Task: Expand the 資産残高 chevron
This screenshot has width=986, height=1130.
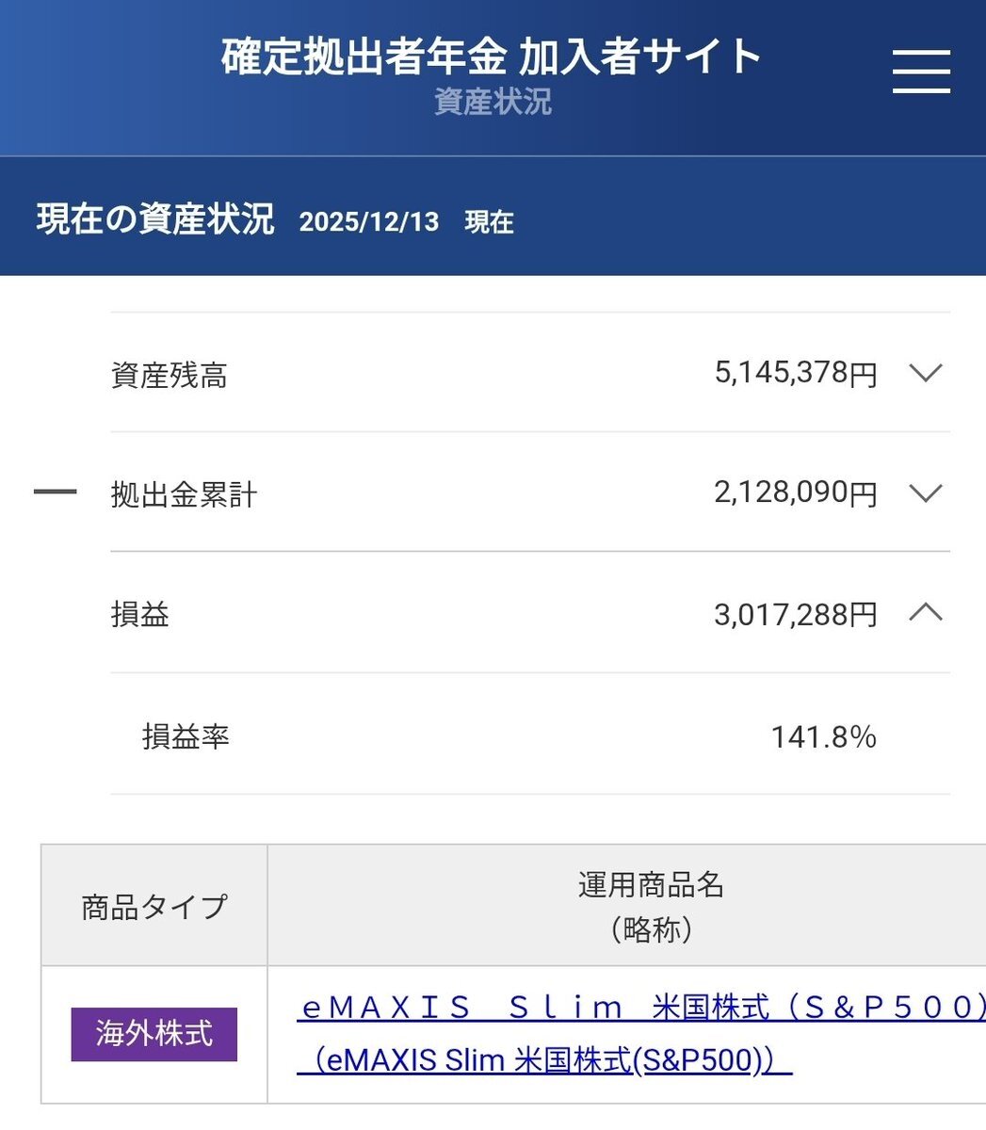Action: tap(926, 373)
